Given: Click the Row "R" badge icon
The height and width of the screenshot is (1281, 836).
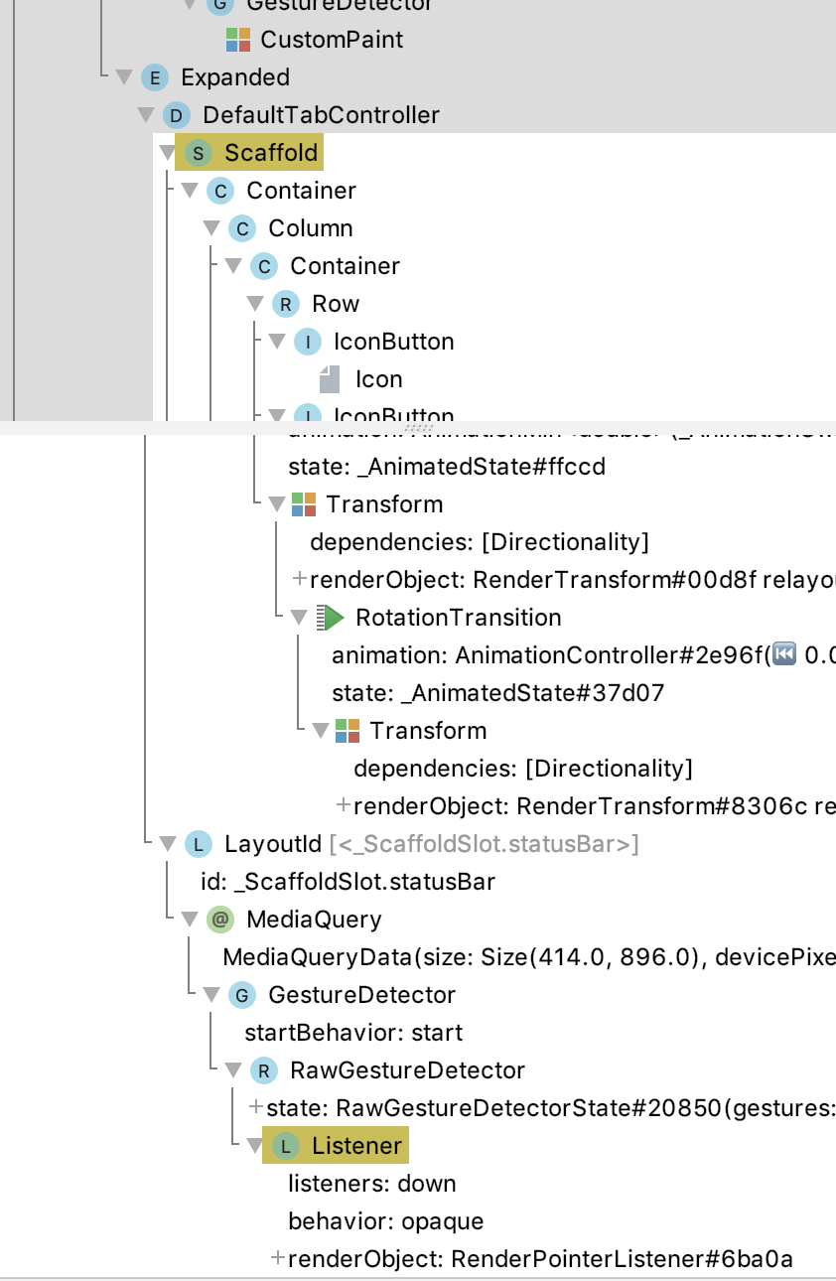Looking at the screenshot, I should pyautogui.click(x=286, y=304).
